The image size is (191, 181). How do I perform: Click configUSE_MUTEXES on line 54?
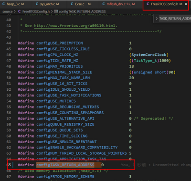click(56, 101)
